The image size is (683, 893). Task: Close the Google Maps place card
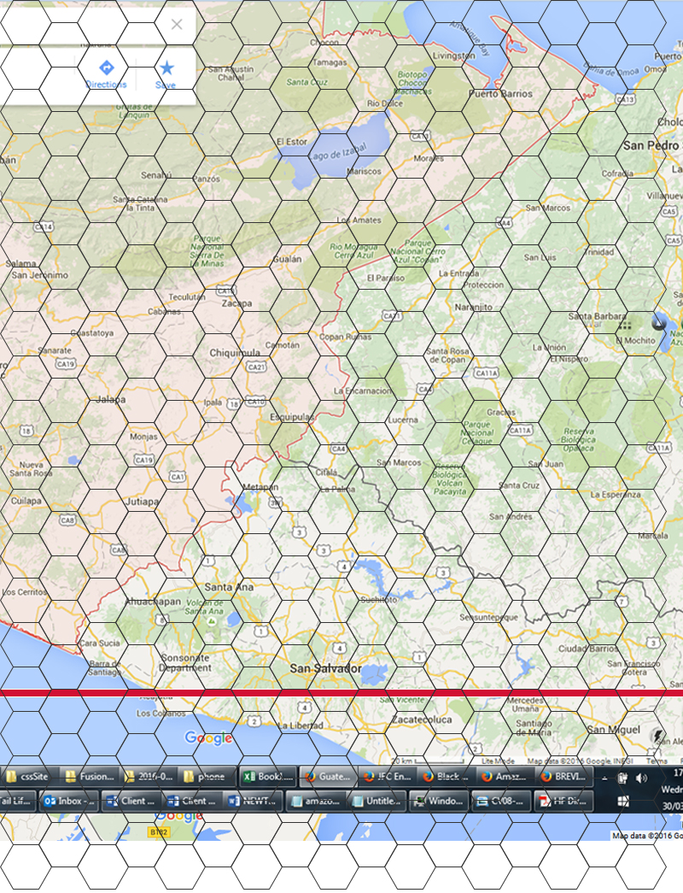(177, 24)
